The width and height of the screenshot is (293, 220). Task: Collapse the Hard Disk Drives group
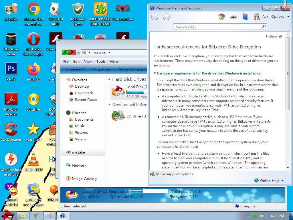[110, 79]
